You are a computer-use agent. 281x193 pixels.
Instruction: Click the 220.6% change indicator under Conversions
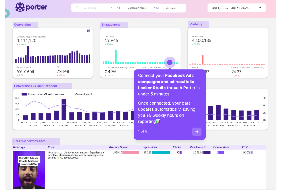pyautogui.click(x=21, y=45)
